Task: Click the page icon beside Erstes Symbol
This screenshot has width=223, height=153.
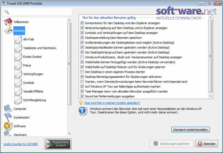Action: tap(18, 57)
